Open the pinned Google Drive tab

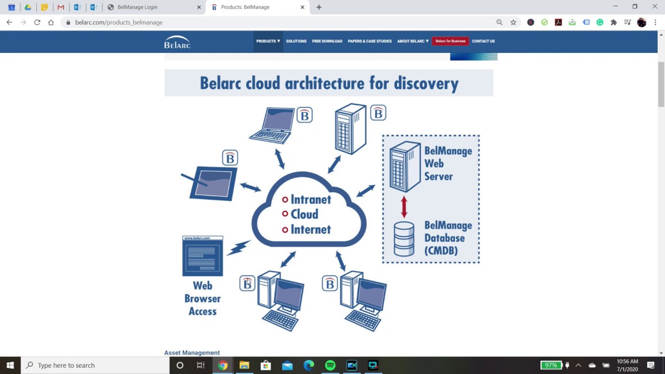[x=28, y=7]
